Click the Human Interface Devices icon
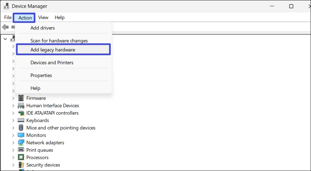Screen dimensions: 311x171 tap(21, 106)
